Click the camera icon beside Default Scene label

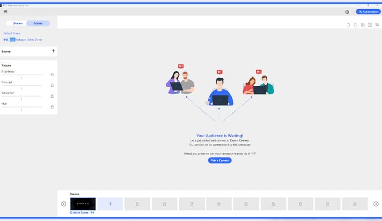point(92,213)
